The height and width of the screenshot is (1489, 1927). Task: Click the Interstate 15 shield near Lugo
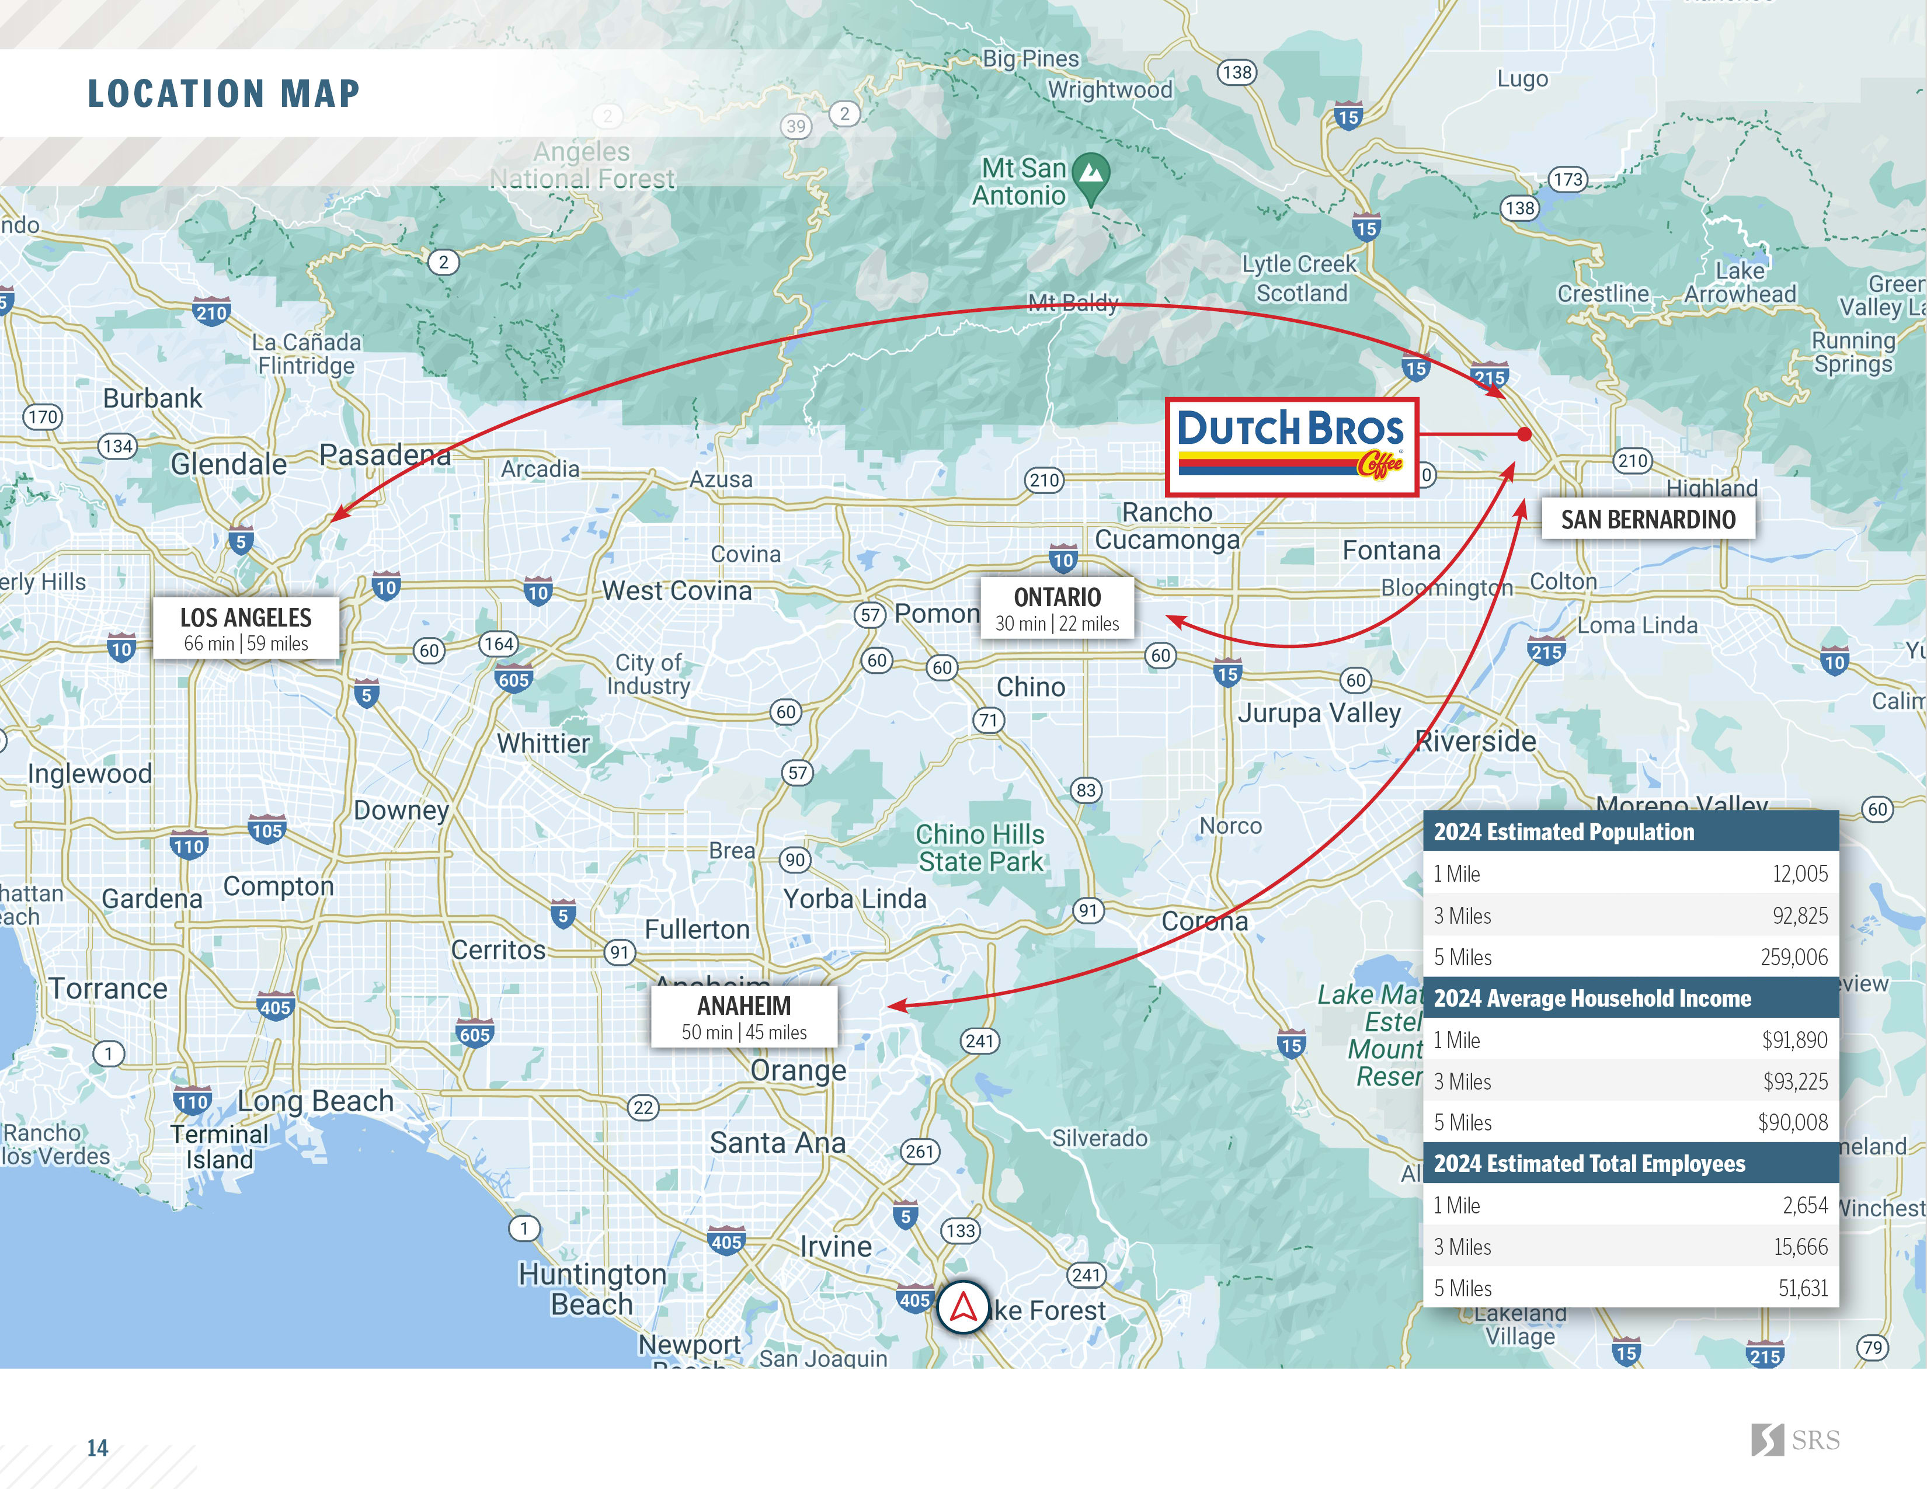[1347, 116]
